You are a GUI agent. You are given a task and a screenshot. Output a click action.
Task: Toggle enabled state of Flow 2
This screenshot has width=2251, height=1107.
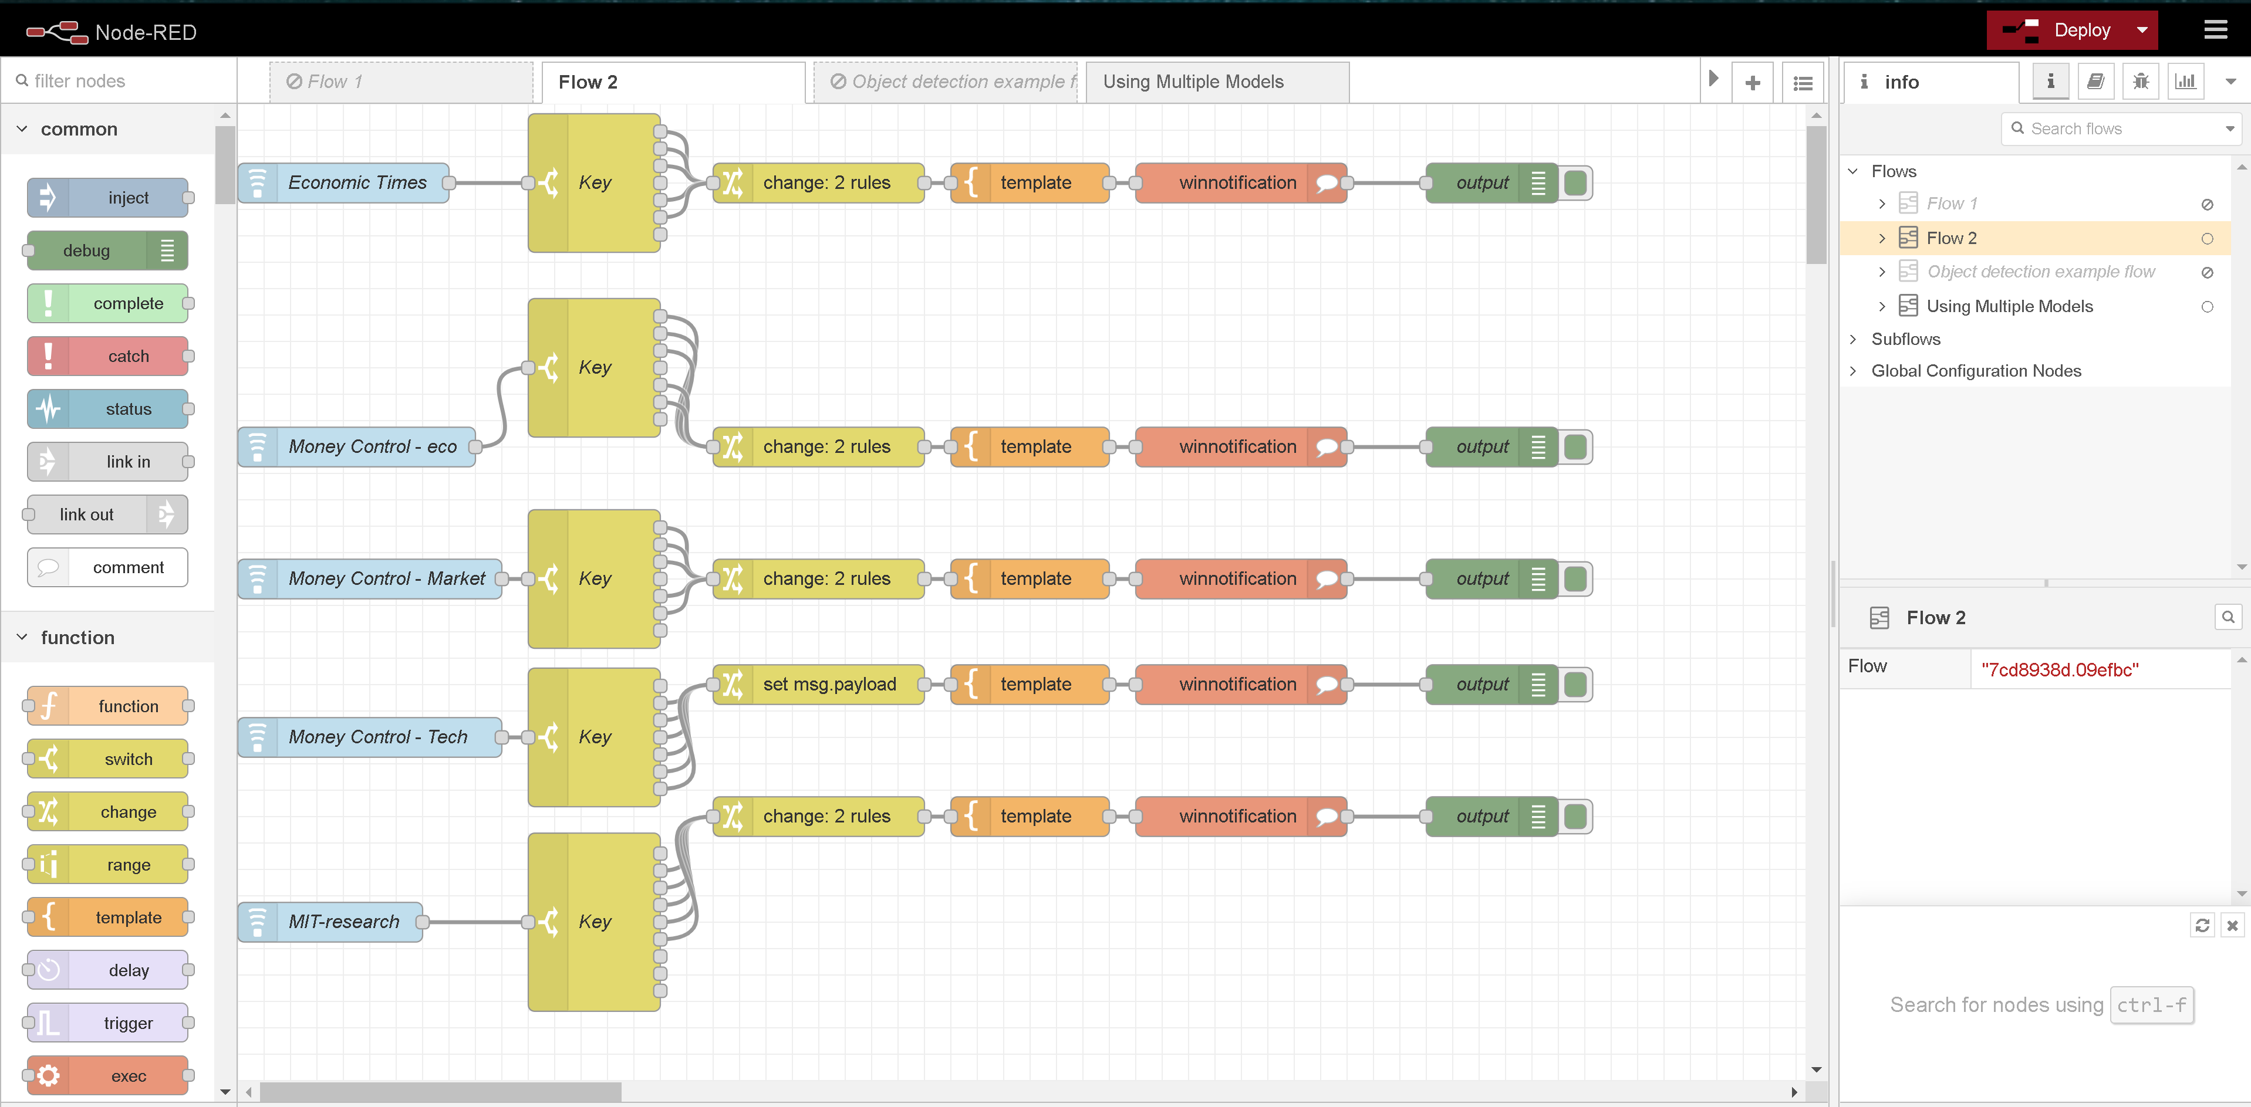tap(2206, 238)
